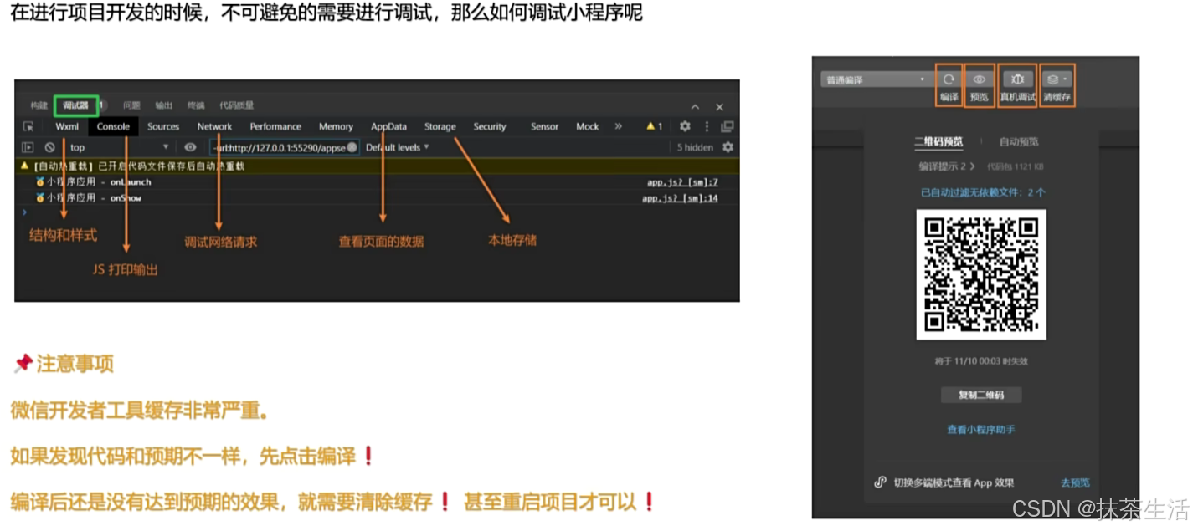Click the element inspect arrow icon
Screen dimensions: 1193x531
pyautogui.click(x=28, y=127)
